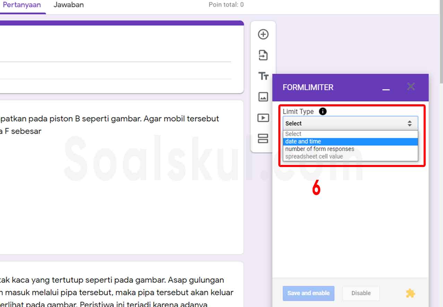Add a video using the play icon
The image size is (443, 307).
tap(263, 118)
